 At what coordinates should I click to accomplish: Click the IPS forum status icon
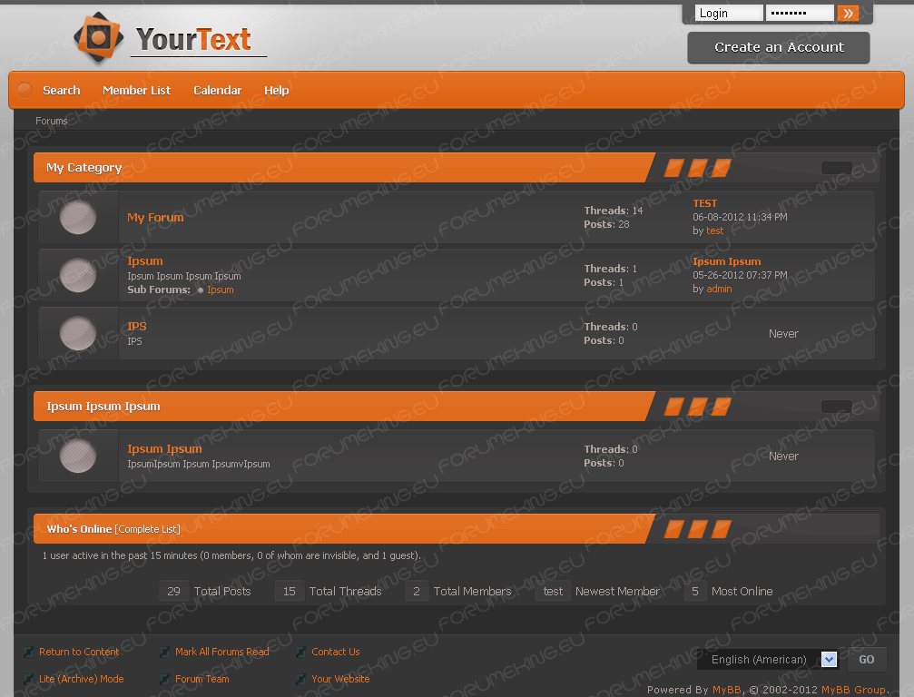pyautogui.click(x=78, y=333)
